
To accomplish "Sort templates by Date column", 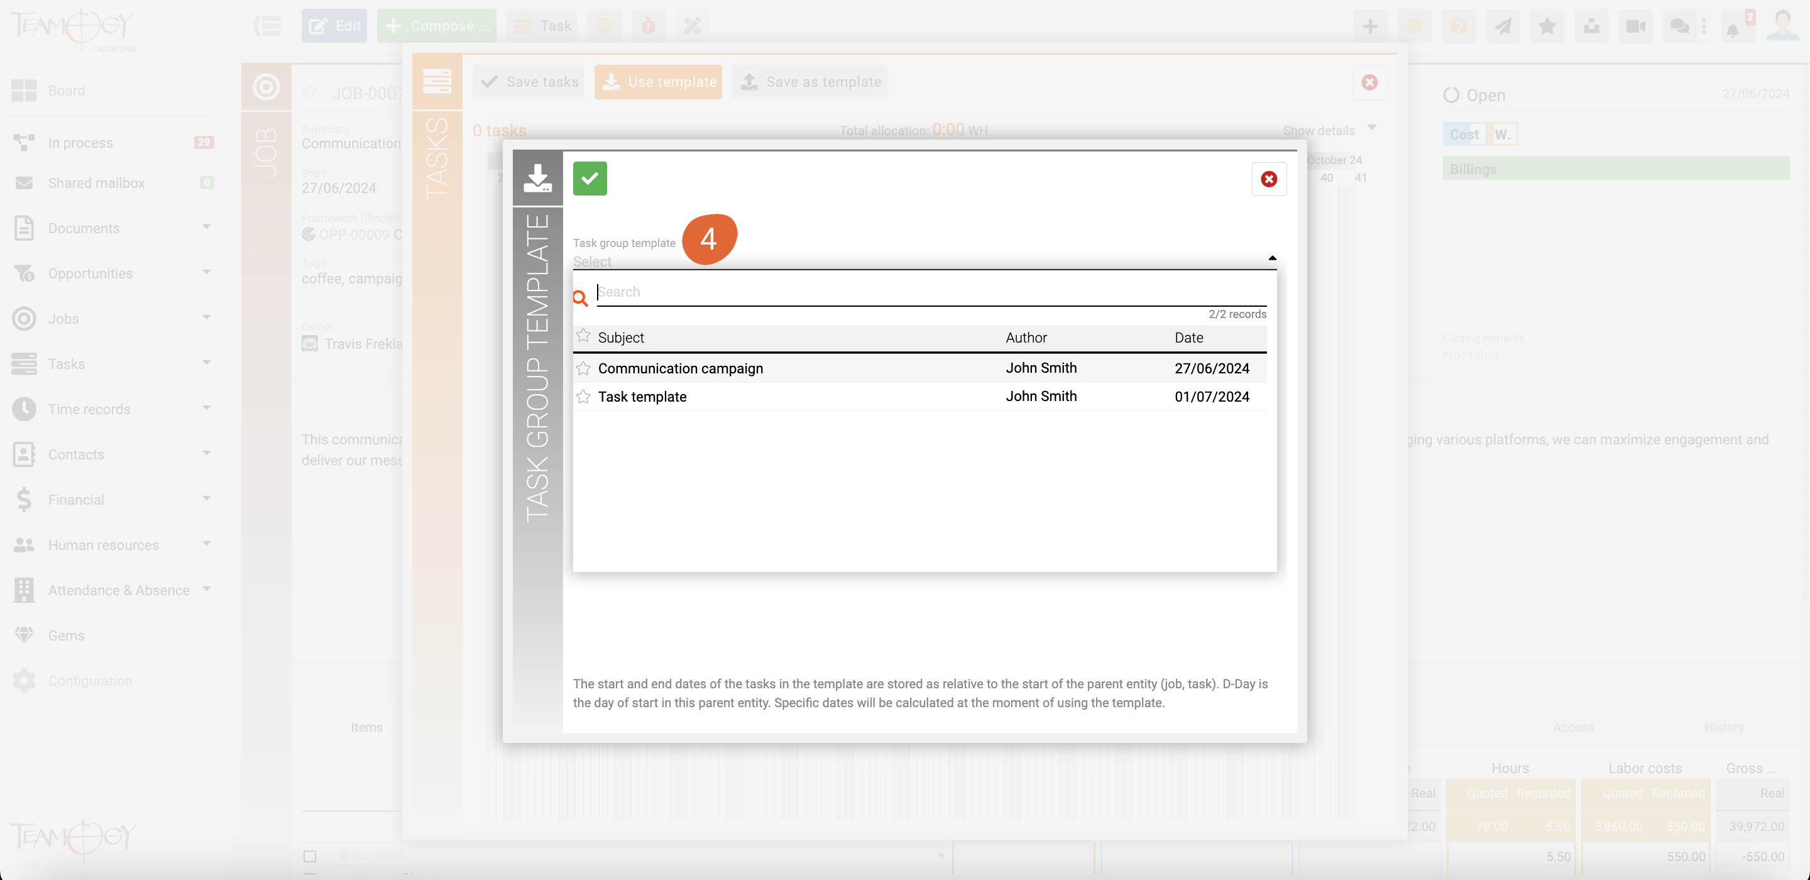I will click(x=1189, y=338).
